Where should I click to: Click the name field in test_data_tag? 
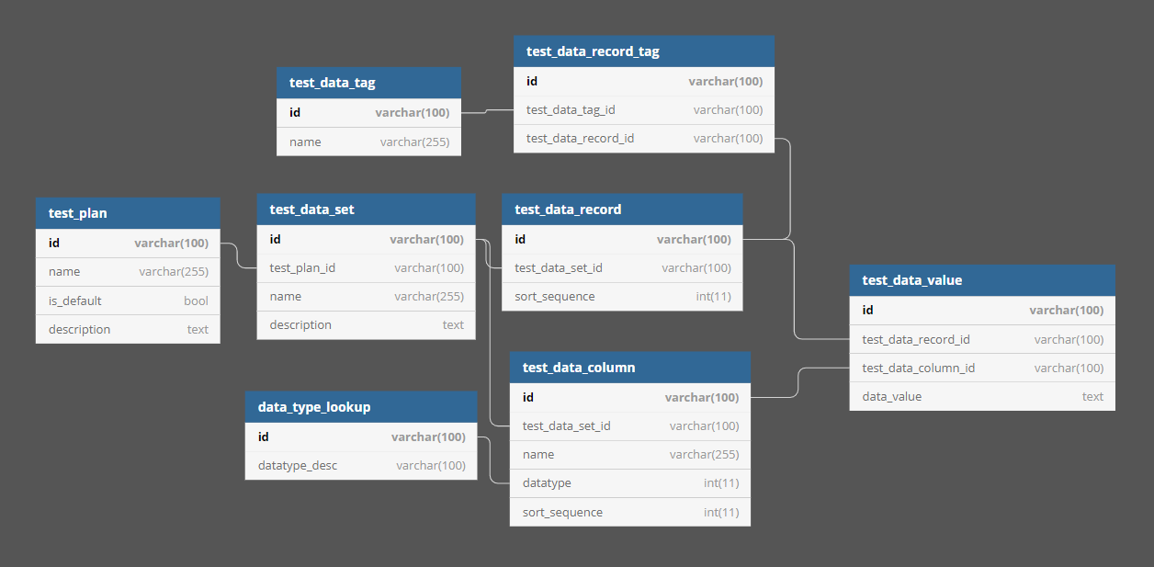point(368,141)
